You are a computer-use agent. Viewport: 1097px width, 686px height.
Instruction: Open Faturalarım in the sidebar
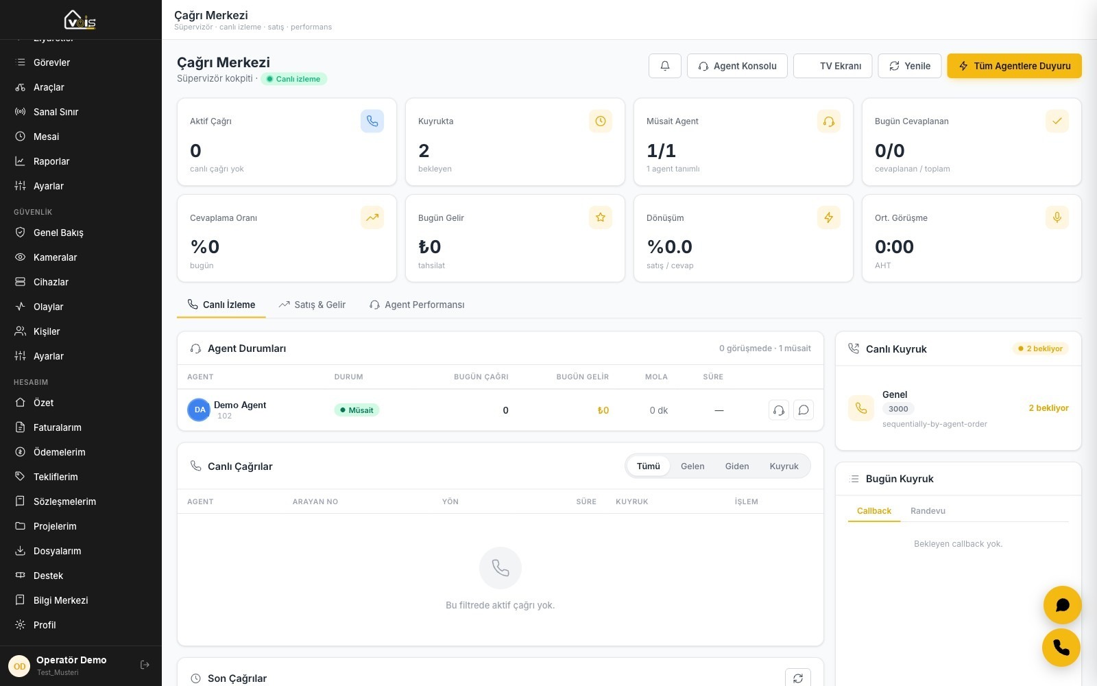81,427
